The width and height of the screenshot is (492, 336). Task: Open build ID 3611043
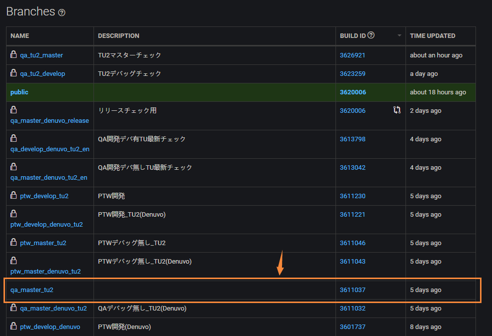(352, 262)
